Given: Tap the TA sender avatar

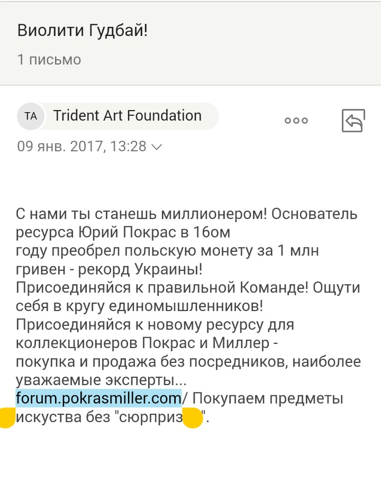Looking at the screenshot, I should point(31,116).
